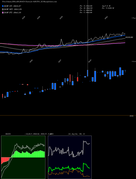Click the MACD: indicator label
Screen dimensions: 136x179
point(8,134)
